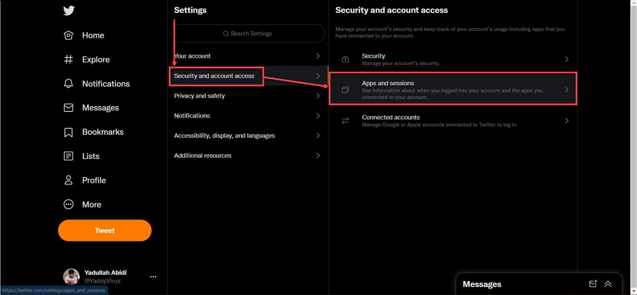
Task: Open Lists via the list icon
Action: 69,156
